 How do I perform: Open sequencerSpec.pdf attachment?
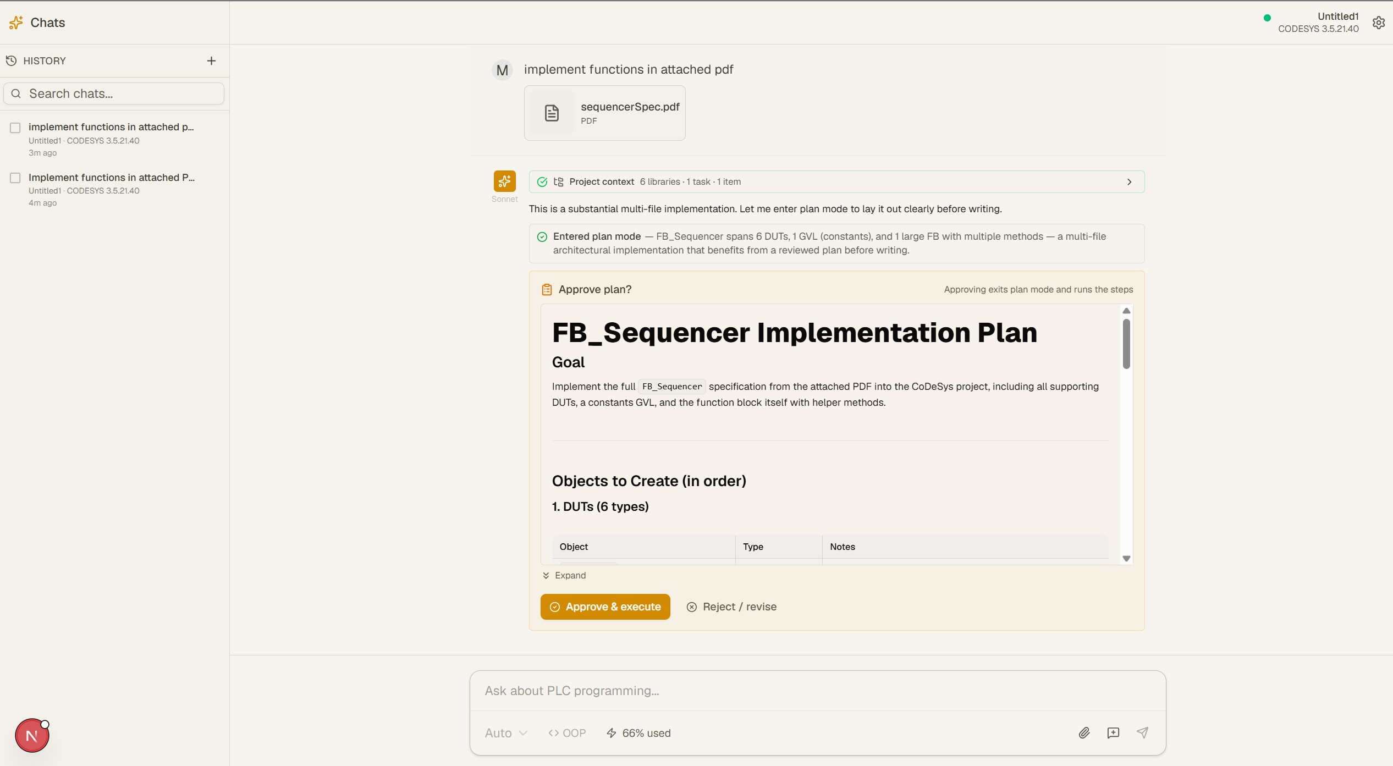click(604, 113)
